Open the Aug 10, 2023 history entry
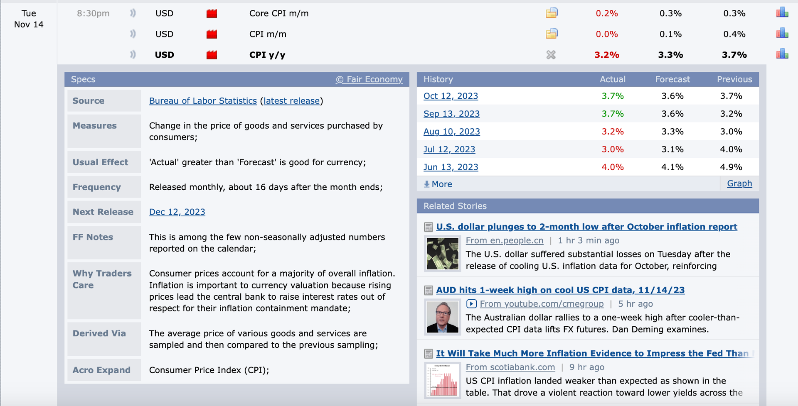This screenshot has width=798, height=406. [452, 132]
